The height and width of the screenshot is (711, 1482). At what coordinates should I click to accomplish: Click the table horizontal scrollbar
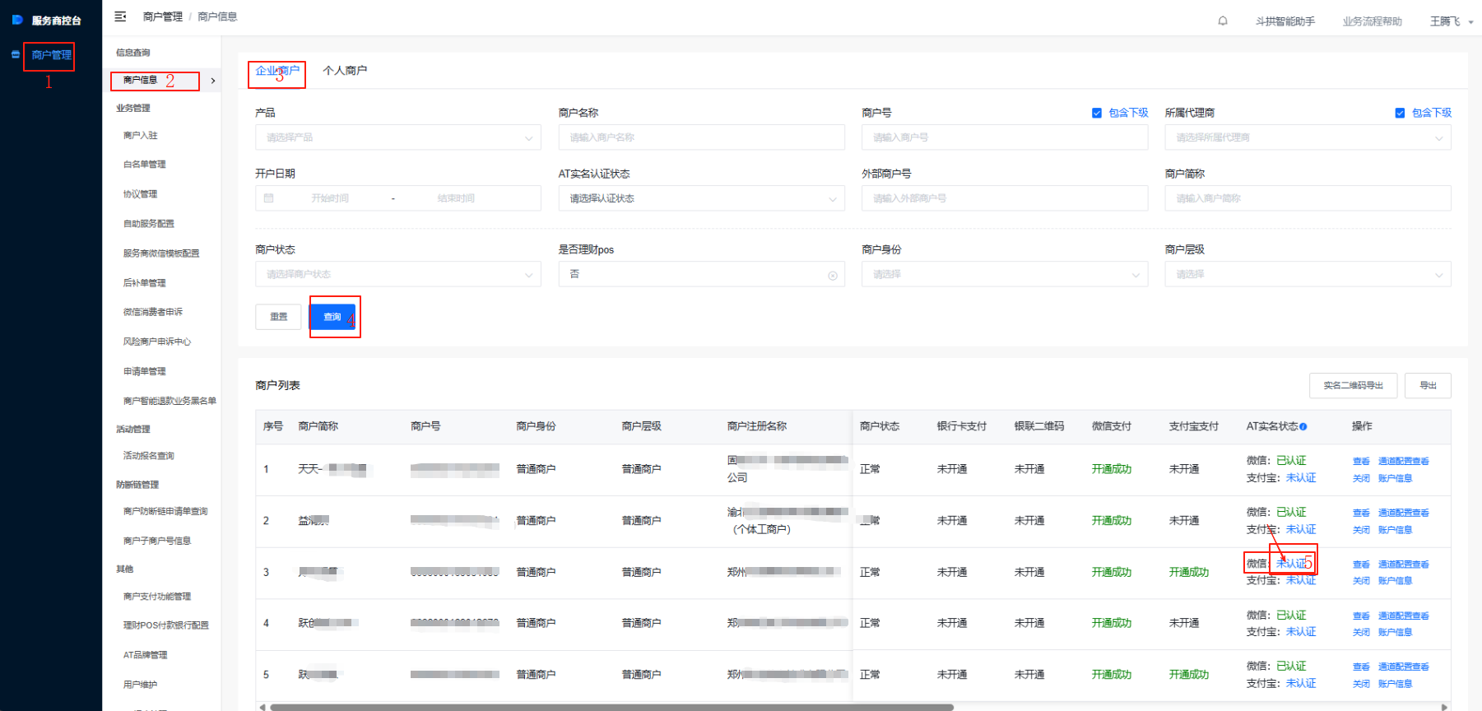click(x=611, y=707)
